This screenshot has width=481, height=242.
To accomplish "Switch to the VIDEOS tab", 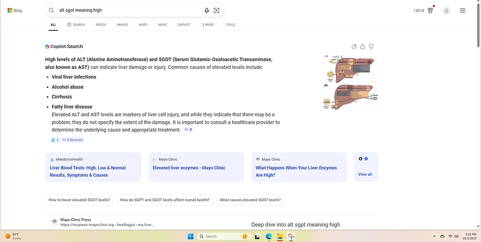I will coord(101,25).
